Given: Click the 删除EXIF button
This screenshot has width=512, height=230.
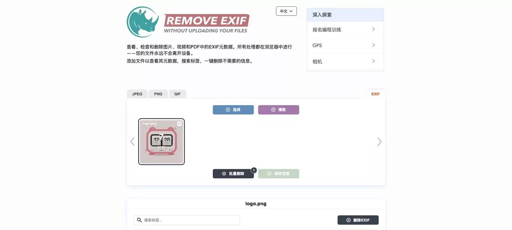Looking at the screenshot, I should pos(358,220).
